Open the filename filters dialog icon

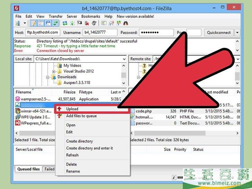coord(104,23)
